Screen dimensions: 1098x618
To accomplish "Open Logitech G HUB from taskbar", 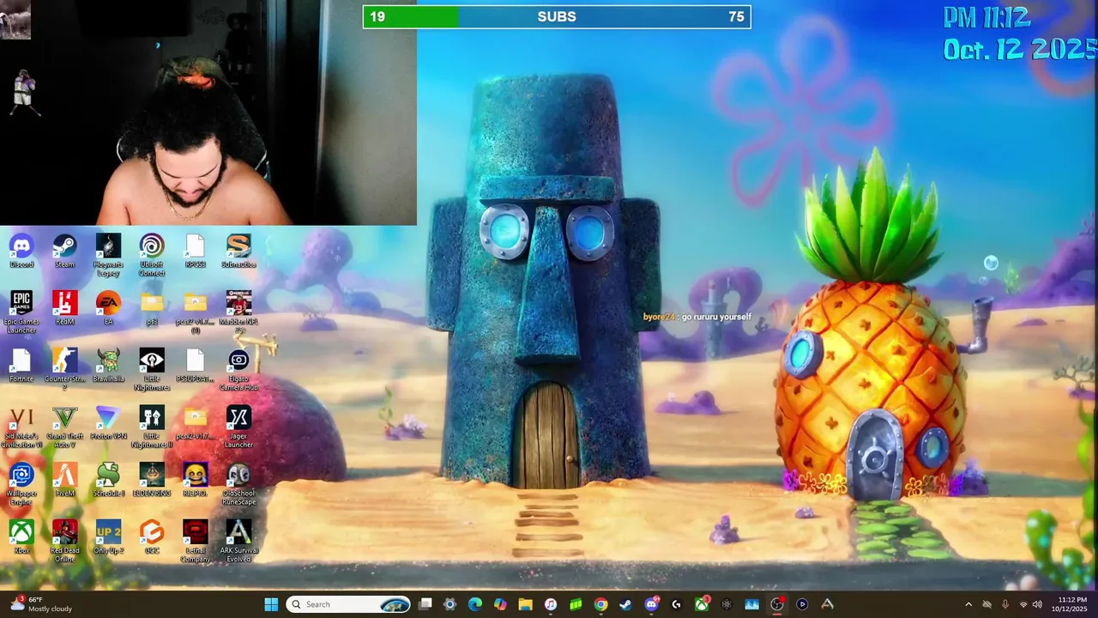I will pos(676,604).
